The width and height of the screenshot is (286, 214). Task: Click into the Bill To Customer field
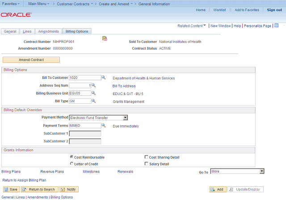(x=85, y=78)
